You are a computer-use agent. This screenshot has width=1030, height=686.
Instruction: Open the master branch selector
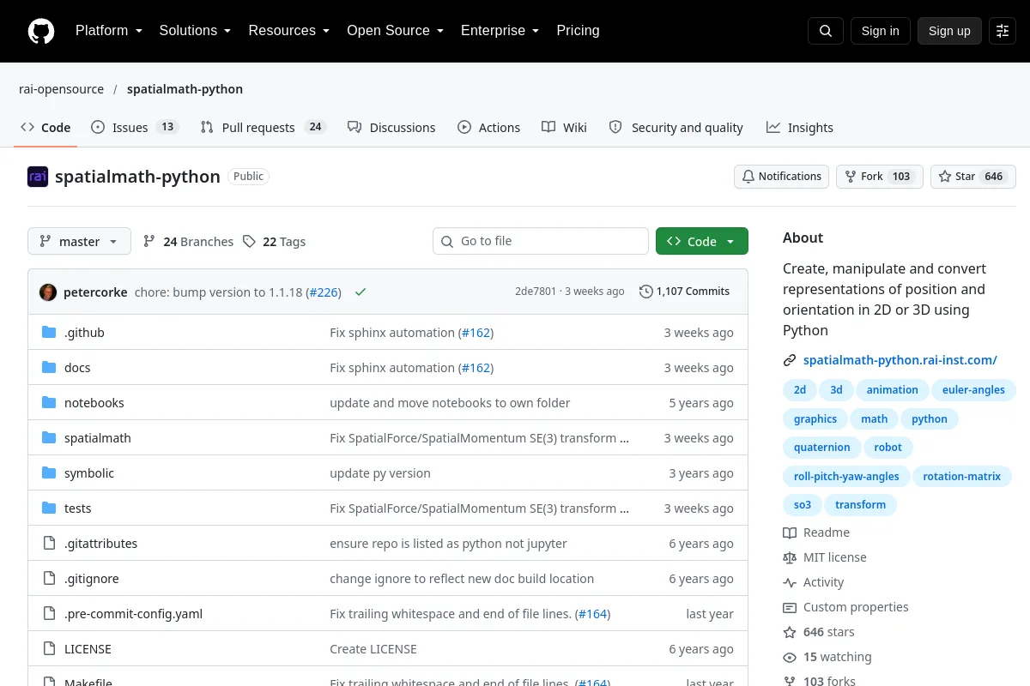(79, 242)
